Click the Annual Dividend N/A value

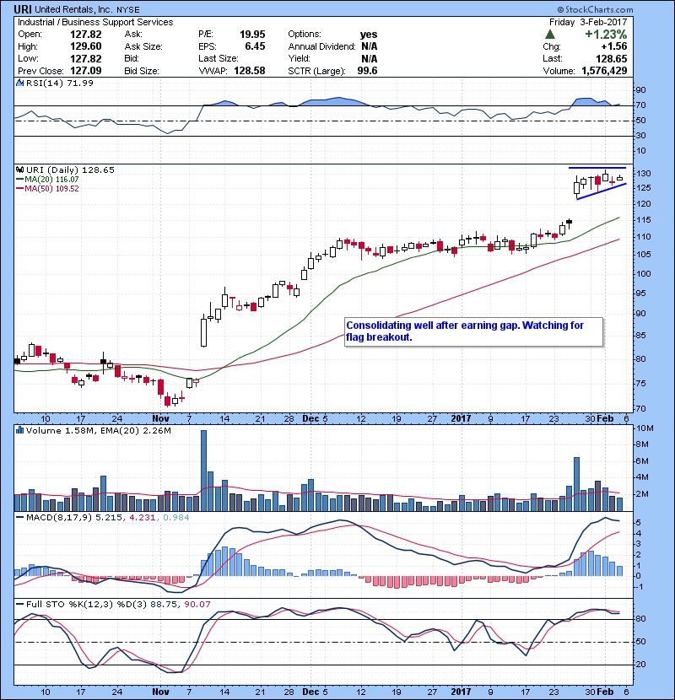[370, 46]
